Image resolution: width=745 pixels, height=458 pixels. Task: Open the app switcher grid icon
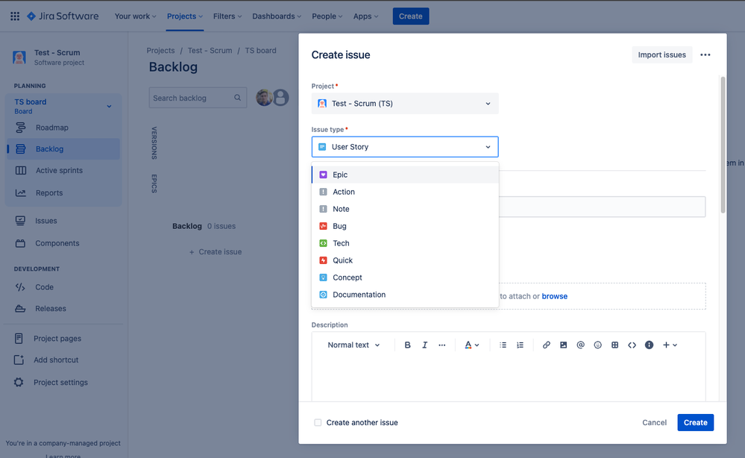(x=15, y=16)
